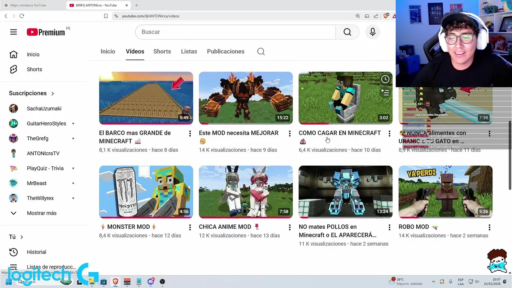Open OBS Studio from the taskbar

click(162, 282)
